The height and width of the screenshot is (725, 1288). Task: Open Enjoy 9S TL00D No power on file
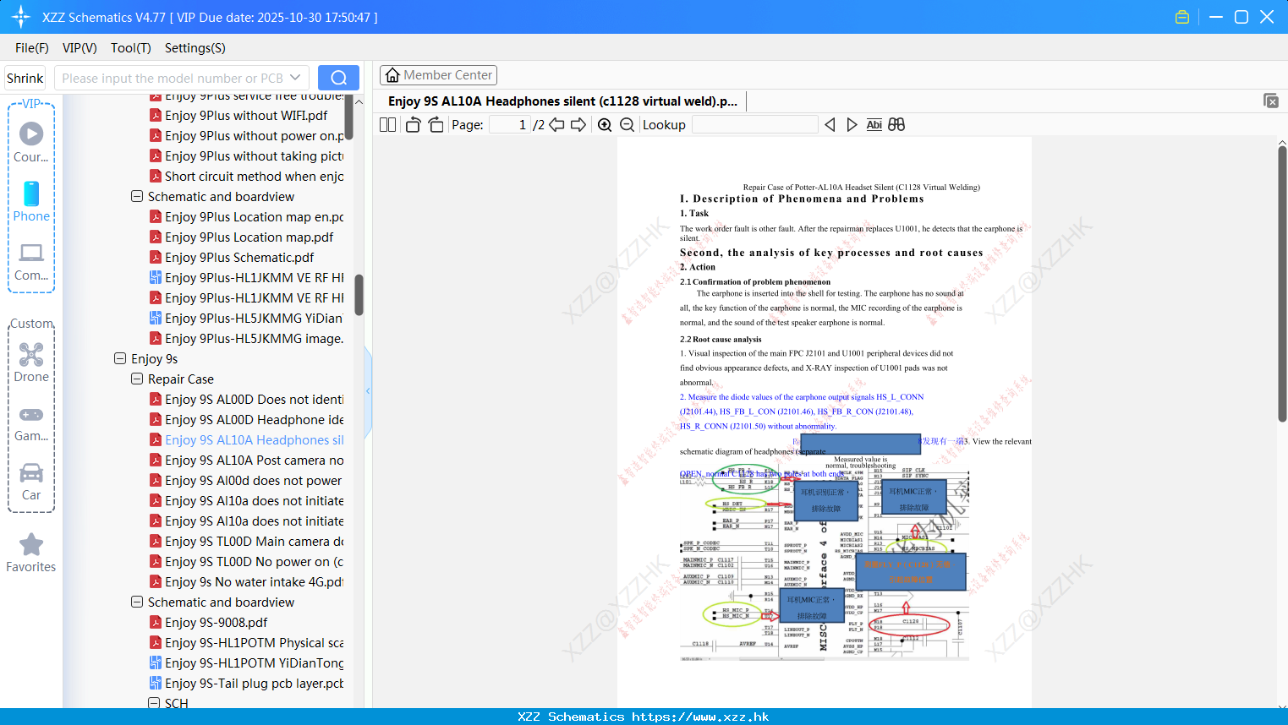click(x=246, y=561)
